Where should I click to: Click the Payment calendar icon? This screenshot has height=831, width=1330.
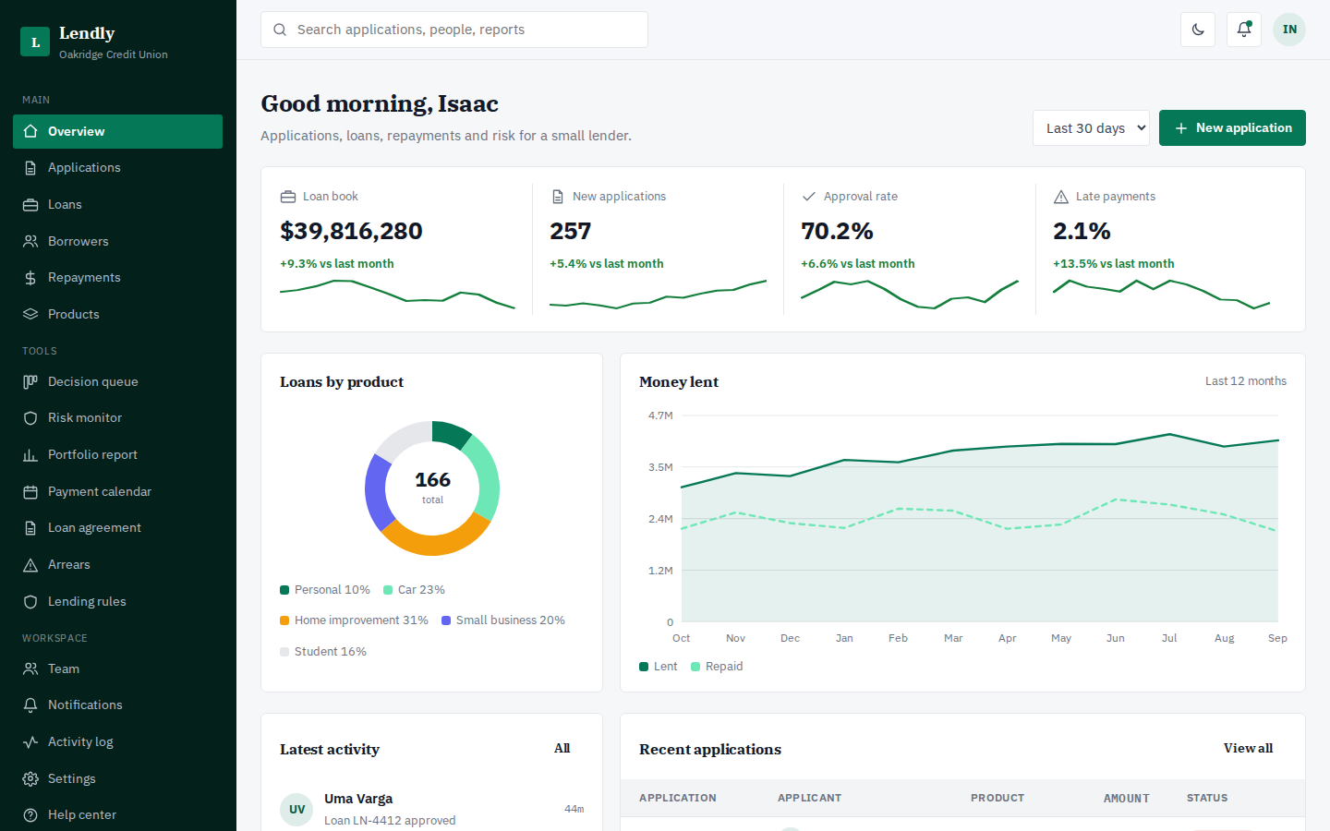pyautogui.click(x=30, y=492)
